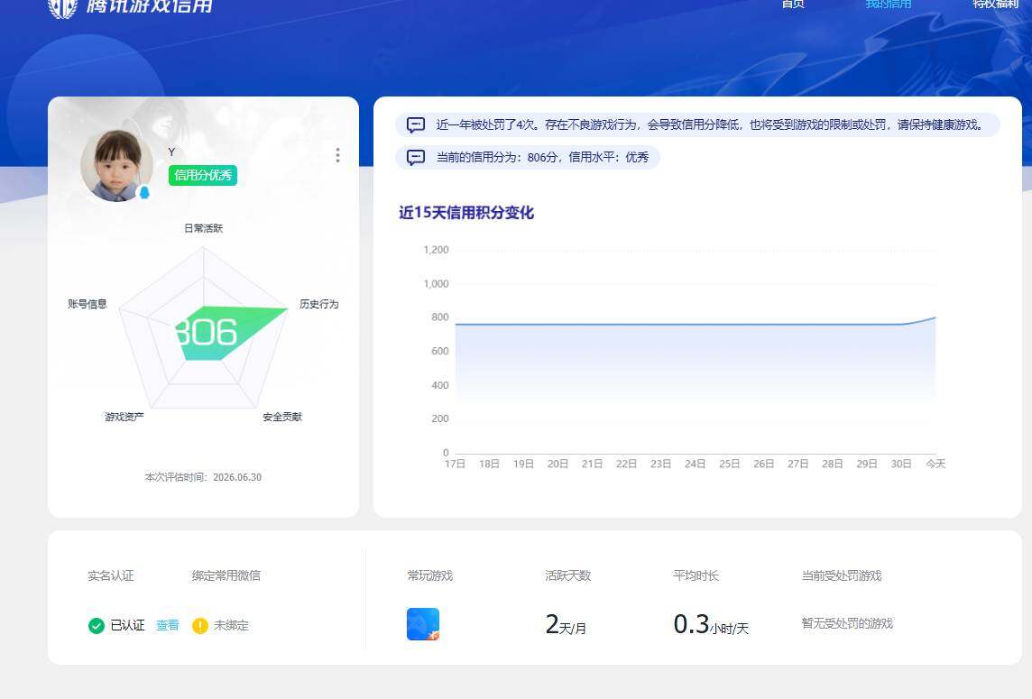Click the 2天/月 active days value
This screenshot has width=1032, height=699.
pyautogui.click(x=566, y=624)
